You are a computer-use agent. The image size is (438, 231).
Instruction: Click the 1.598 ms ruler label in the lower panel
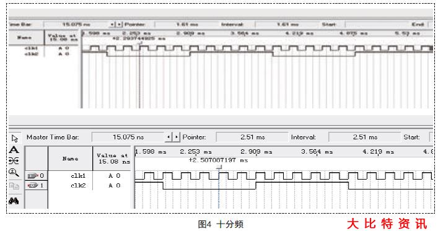coord(151,152)
